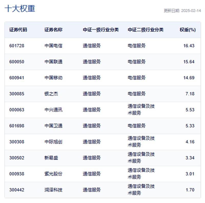The height and width of the screenshot is (203, 205).
Task: Select security code 300442
Action: (17, 190)
